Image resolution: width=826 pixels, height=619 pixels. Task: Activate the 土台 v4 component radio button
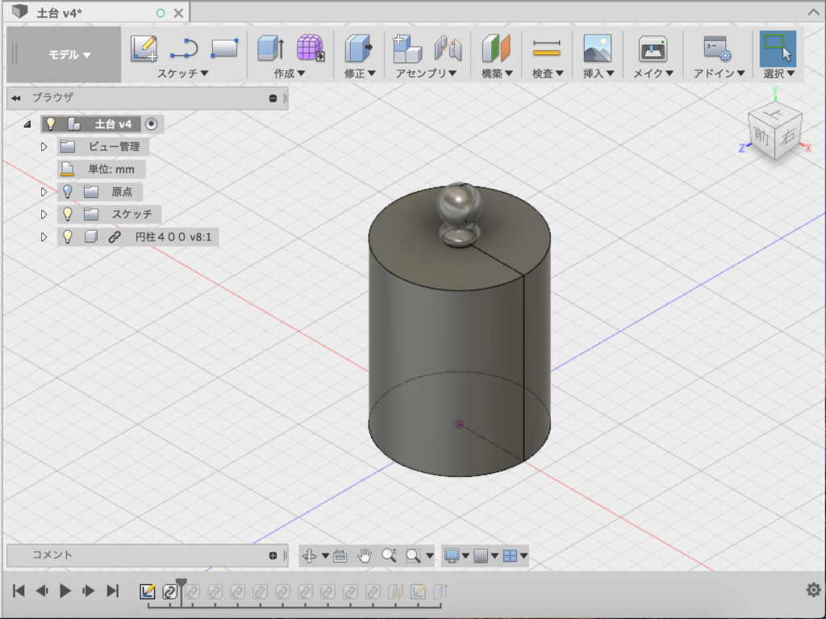tap(151, 124)
